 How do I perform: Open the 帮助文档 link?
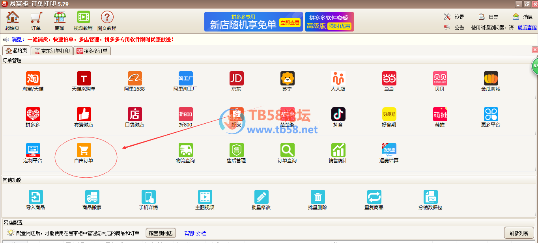pyautogui.click(x=195, y=233)
